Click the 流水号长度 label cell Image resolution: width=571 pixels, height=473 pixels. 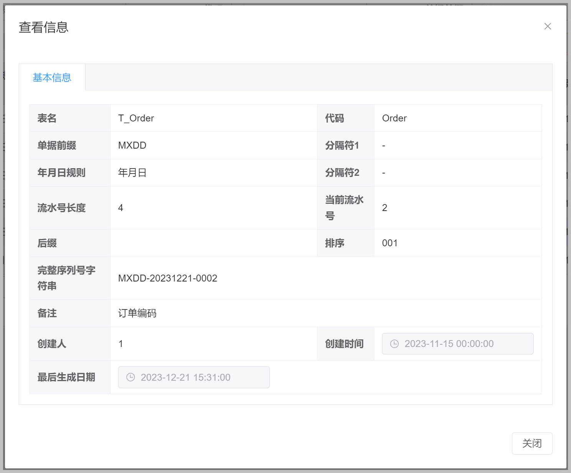click(x=70, y=208)
